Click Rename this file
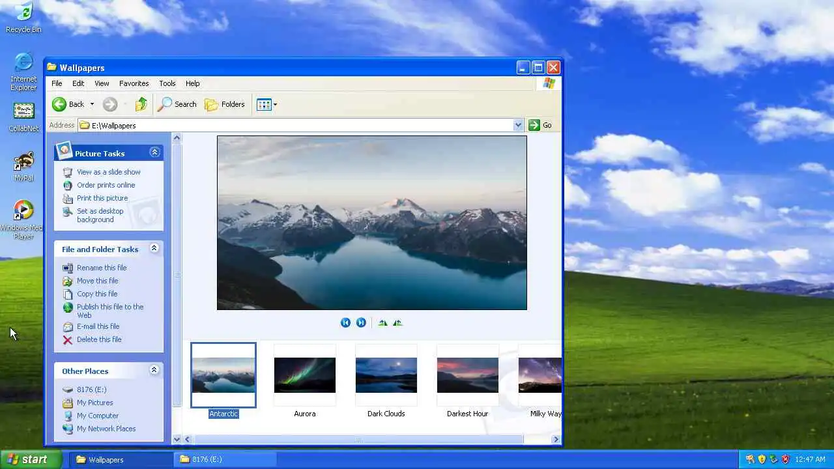The width and height of the screenshot is (834, 469). point(102,268)
